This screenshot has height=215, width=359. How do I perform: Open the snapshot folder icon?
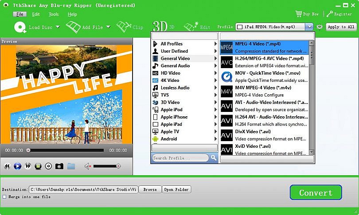(x=71, y=166)
